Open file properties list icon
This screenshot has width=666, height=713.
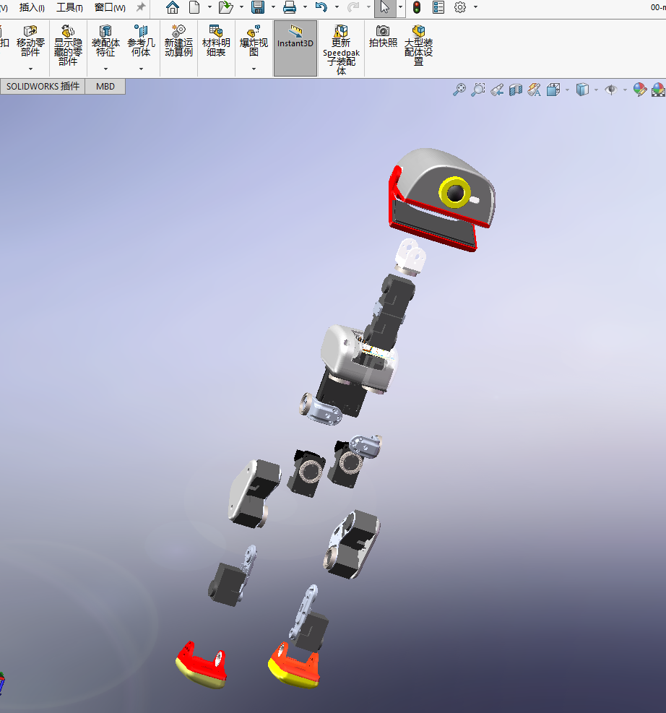[x=438, y=7]
